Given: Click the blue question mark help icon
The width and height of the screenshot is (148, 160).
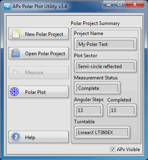Looking at the screenshot, I should pos(16,137).
